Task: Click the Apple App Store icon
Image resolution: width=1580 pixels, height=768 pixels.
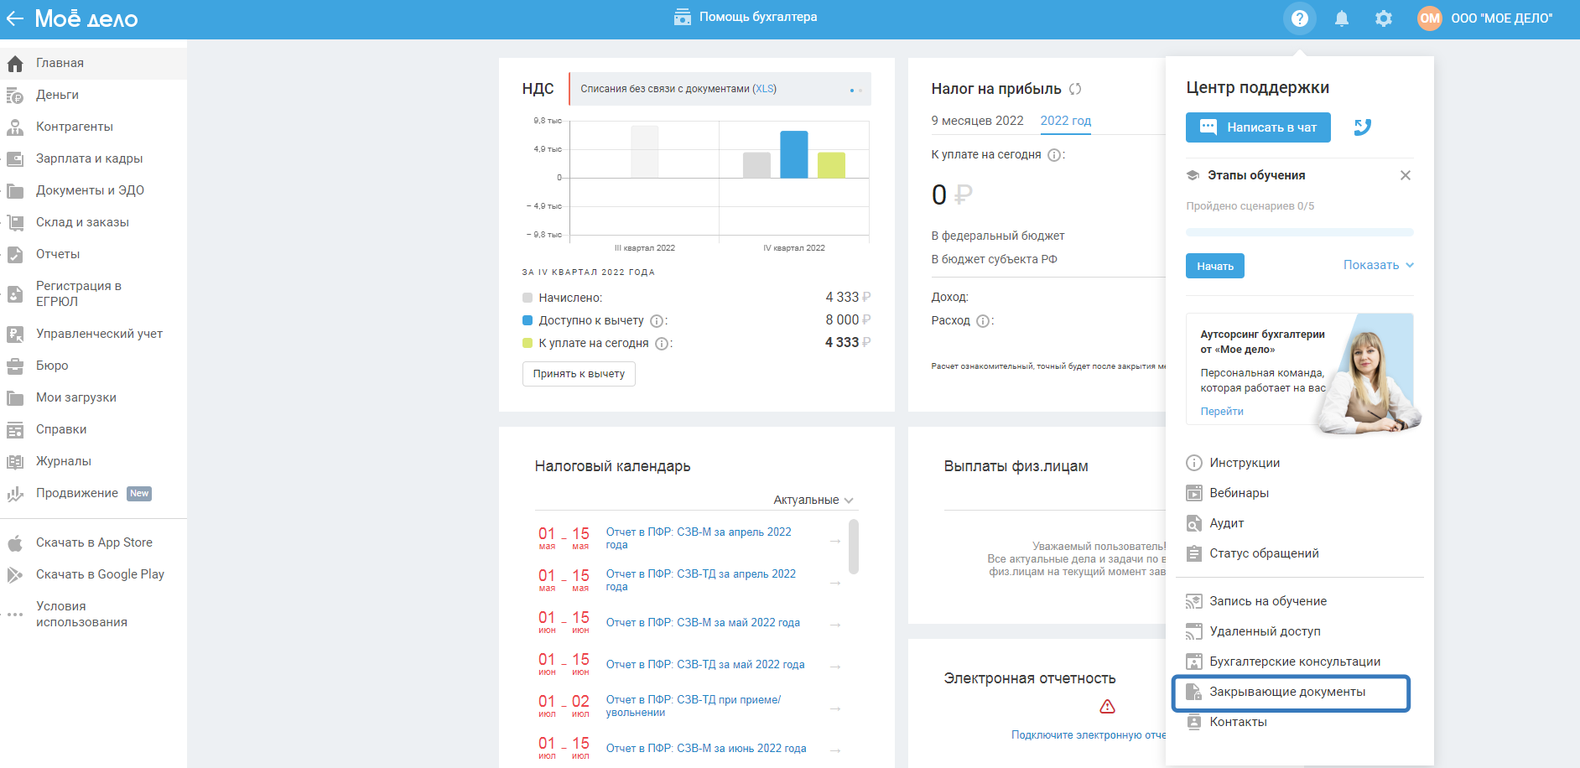Action: click(15, 543)
